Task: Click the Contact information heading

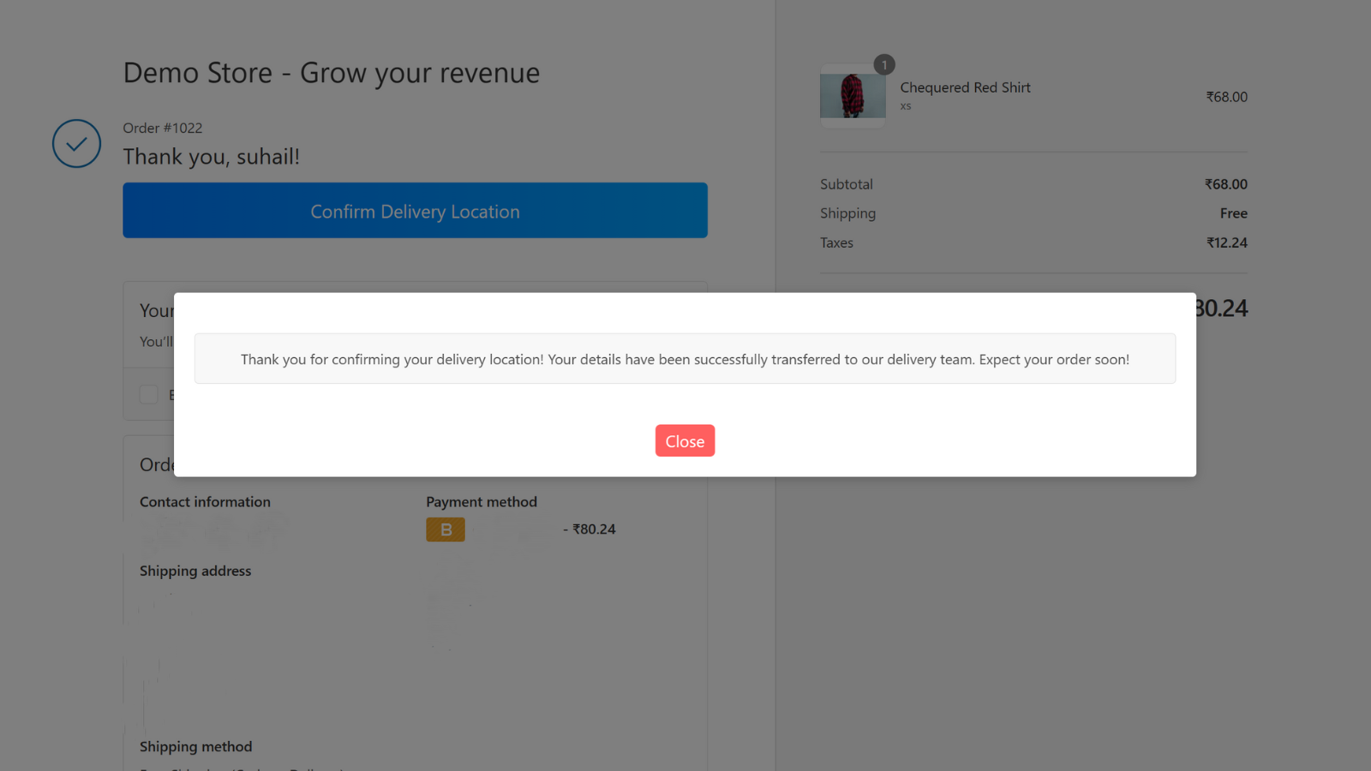Action: pos(205,502)
